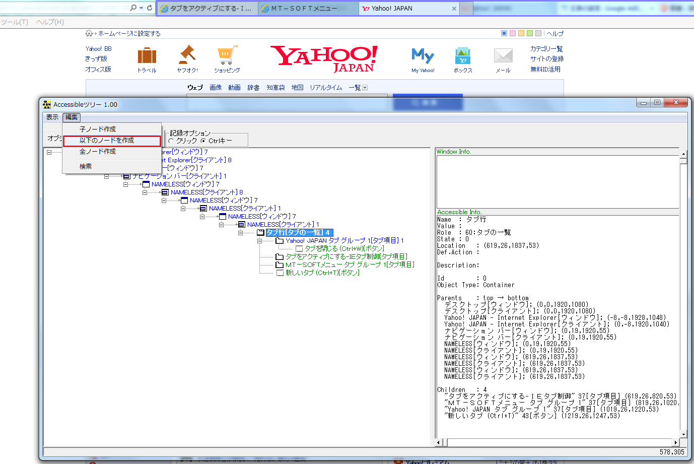Collapse the タブ行[タブの一覧] tree node
Viewport: 694px width, 464px height.
(x=241, y=233)
